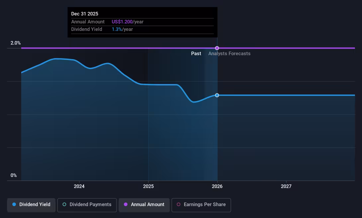The height and width of the screenshot is (218, 362).
Task: Select the purple Annual Amount data point marker
Action: click(x=217, y=48)
